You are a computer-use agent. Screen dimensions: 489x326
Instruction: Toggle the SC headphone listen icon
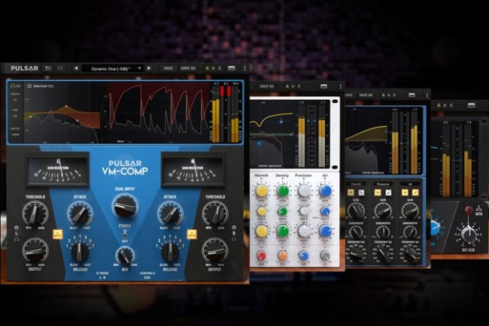pos(14,86)
